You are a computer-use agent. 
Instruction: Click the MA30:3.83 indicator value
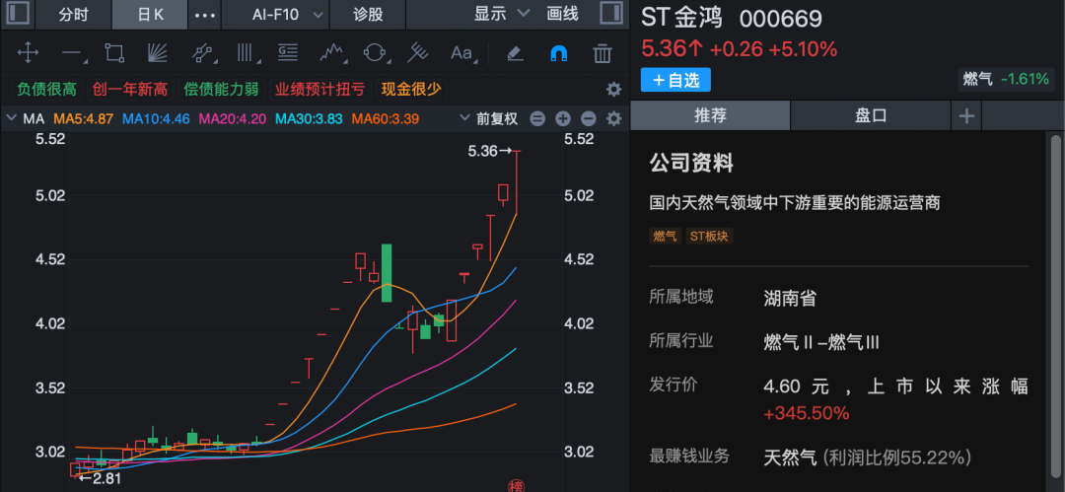tap(309, 119)
